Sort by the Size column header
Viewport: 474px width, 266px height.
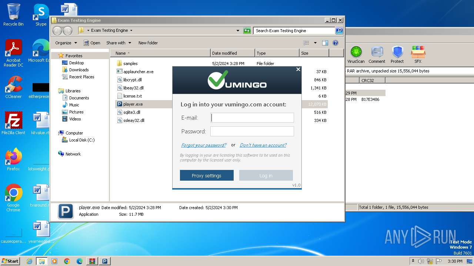coord(314,53)
